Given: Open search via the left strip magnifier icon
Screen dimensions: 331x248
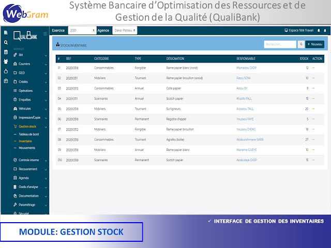Looking at the screenshot, I should [6, 42].
